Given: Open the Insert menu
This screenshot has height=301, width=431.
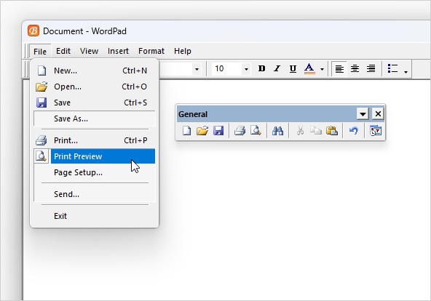Looking at the screenshot, I should tap(118, 51).
